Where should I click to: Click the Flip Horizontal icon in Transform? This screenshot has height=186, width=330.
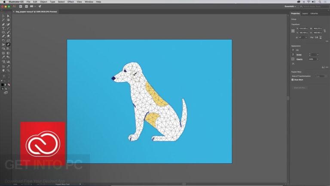(x=316, y=37)
